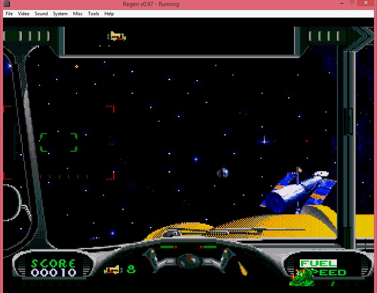Click the score value 00010

54,272
